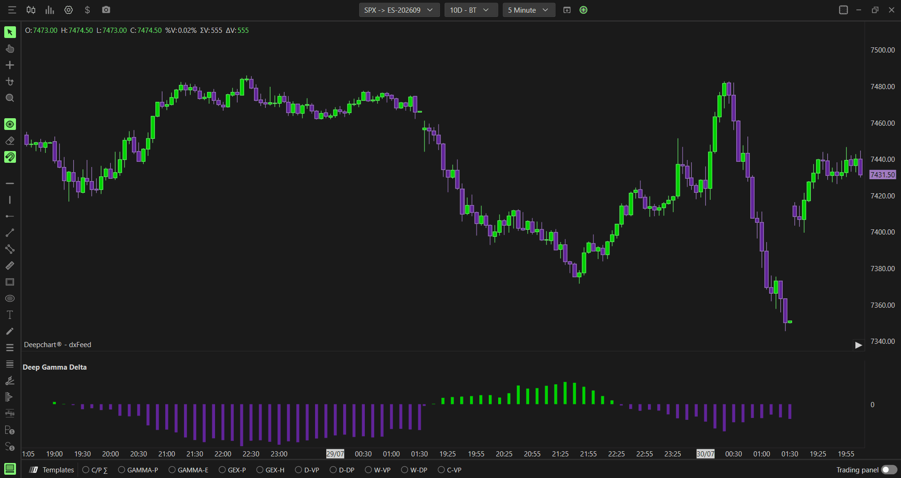Viewport: 901px width, 478px height.
Task: Select the arrow pointer tool
Action: (10, 32)
